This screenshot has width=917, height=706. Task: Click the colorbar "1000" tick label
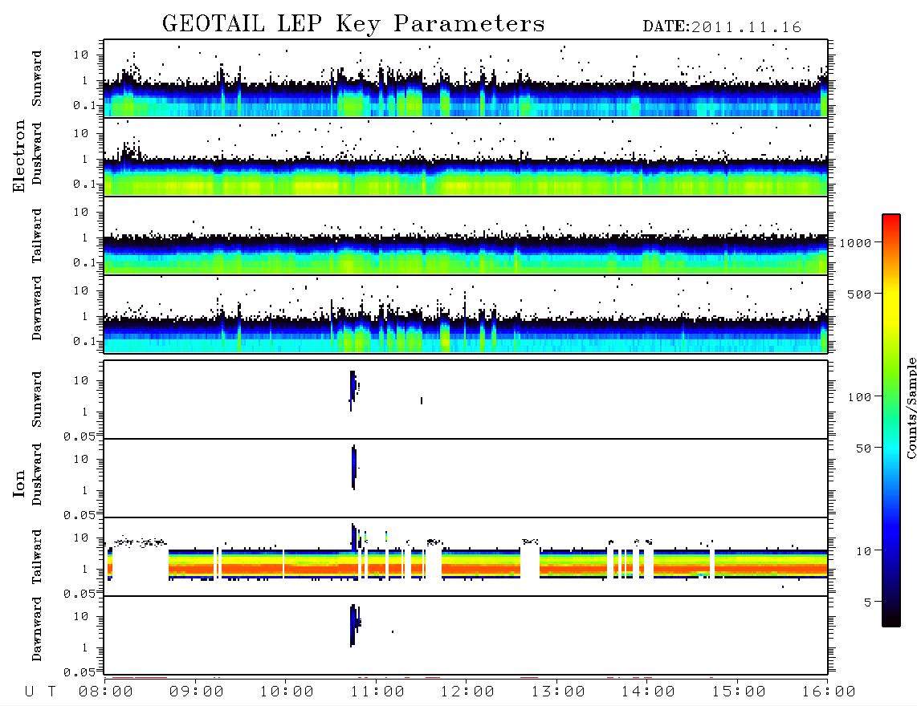(855, 243)
